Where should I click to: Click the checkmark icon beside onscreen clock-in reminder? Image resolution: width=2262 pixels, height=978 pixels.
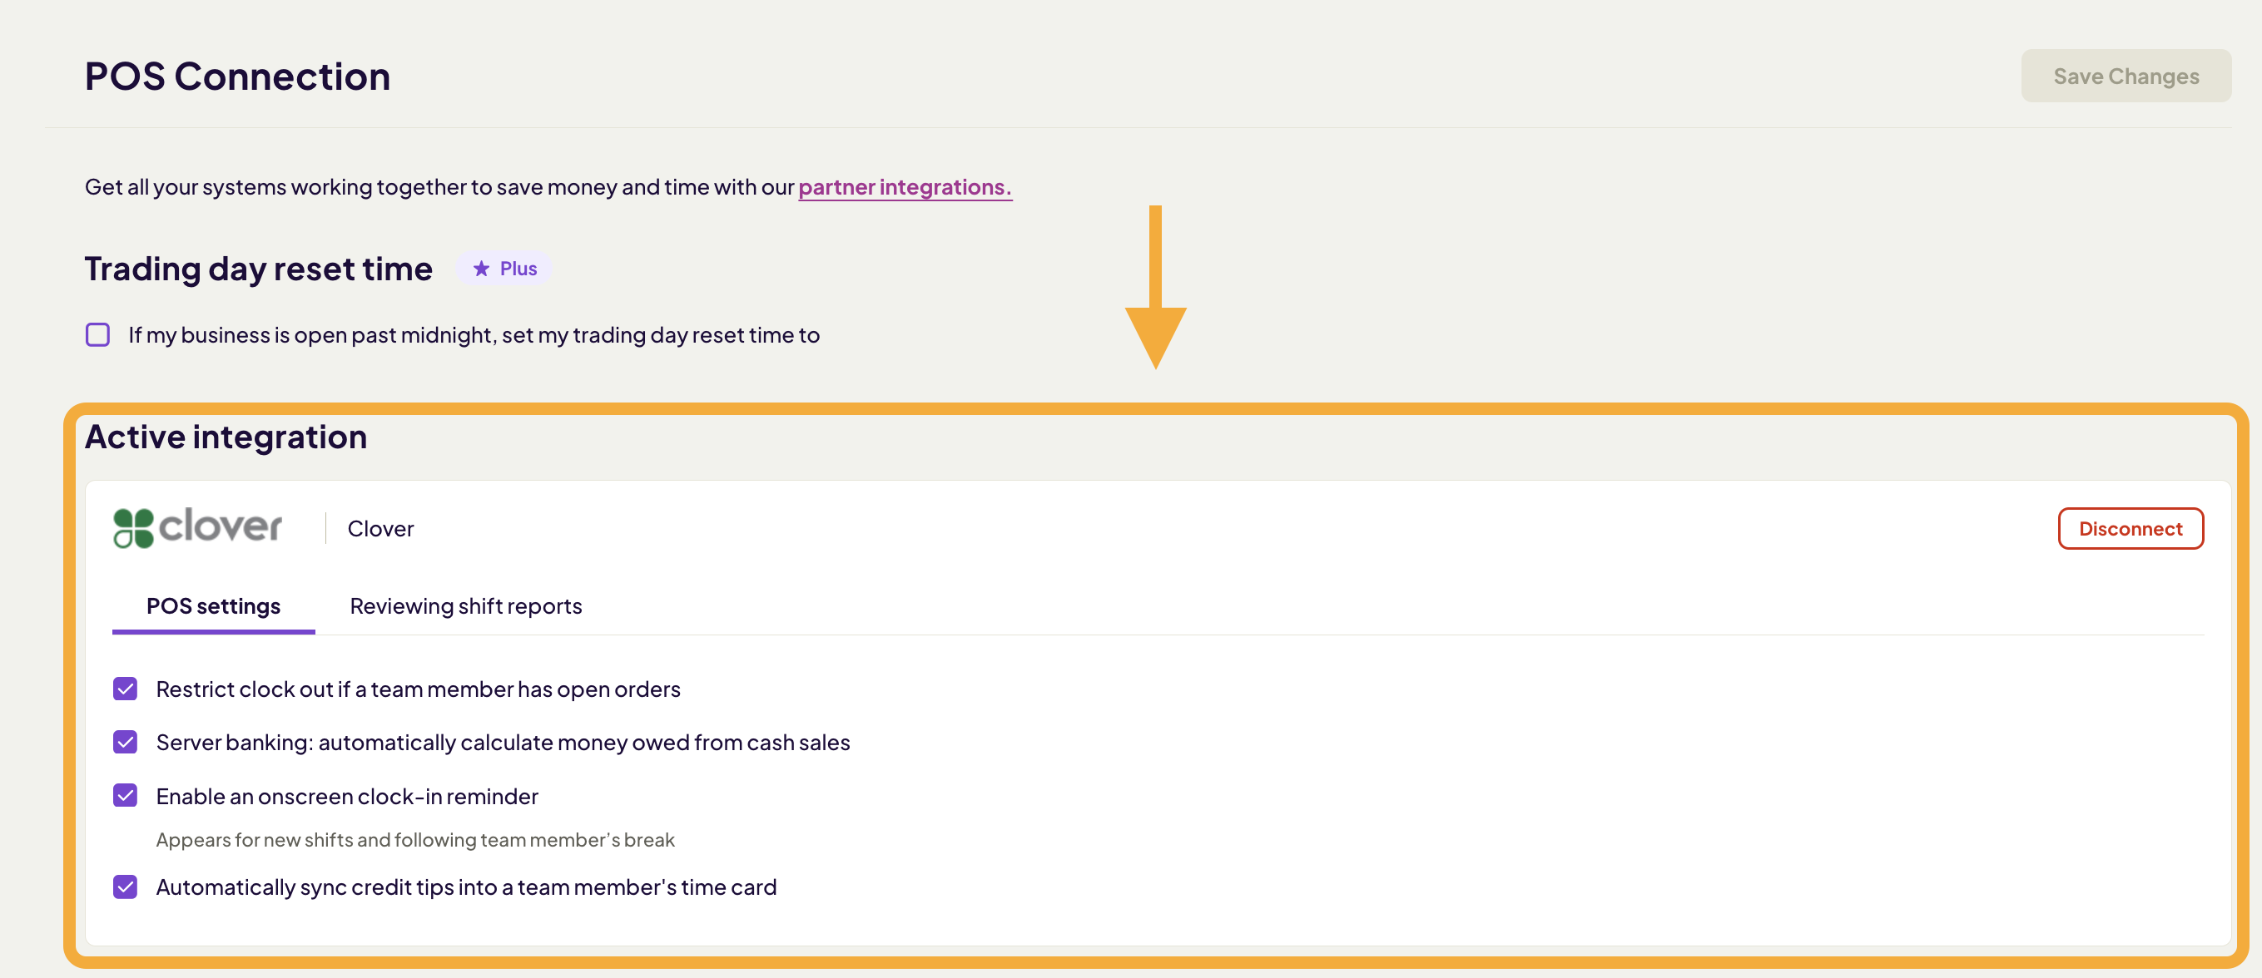tap(125, 796)
